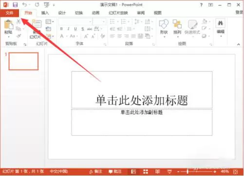Click the Convert to SmartArt icon

coord(148,36)
